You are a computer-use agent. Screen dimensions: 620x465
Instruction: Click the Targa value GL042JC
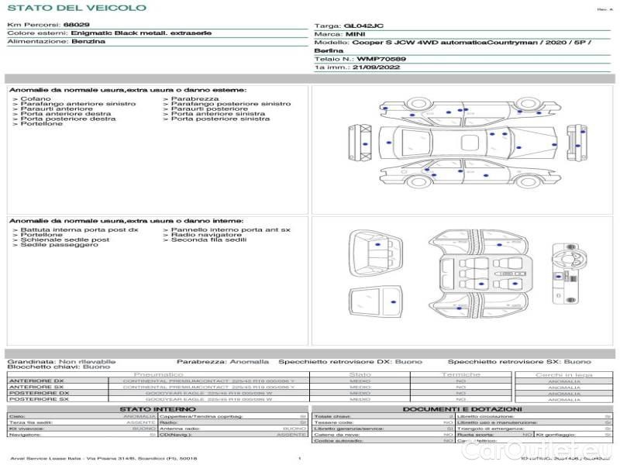tap(363, 26)
